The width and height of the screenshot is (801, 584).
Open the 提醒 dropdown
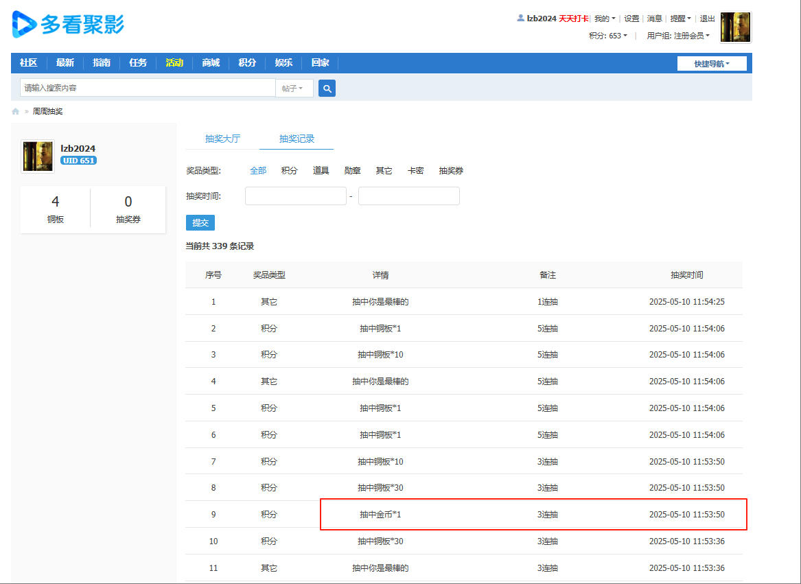680,19
